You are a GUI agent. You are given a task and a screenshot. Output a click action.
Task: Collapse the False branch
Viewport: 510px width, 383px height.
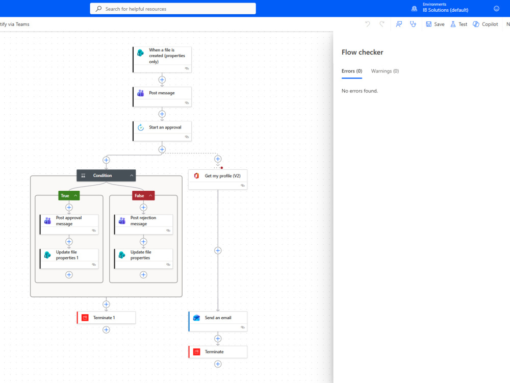pyautogui.click(x=150, y=196)
